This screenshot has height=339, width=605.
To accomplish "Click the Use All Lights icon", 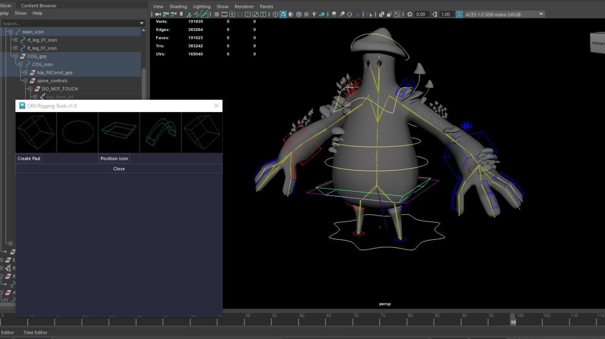I will 314,14.
